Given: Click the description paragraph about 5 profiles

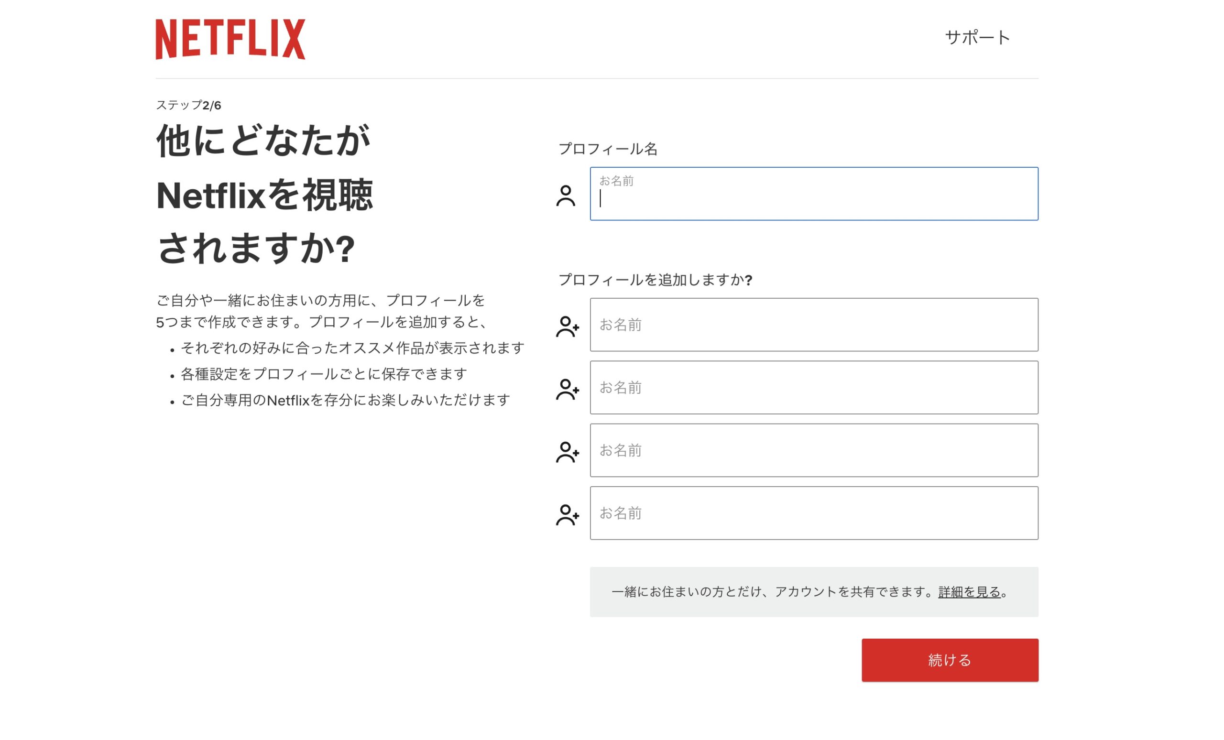Looking at the screenshot, I should 323,311.
